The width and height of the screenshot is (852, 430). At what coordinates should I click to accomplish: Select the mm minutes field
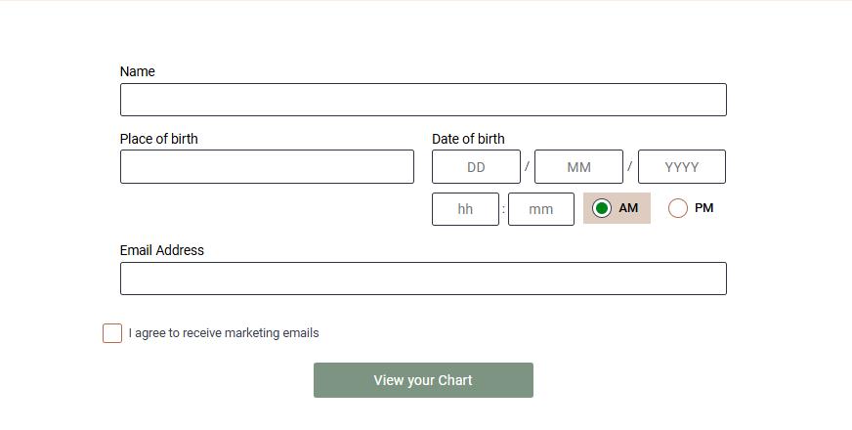541,209
